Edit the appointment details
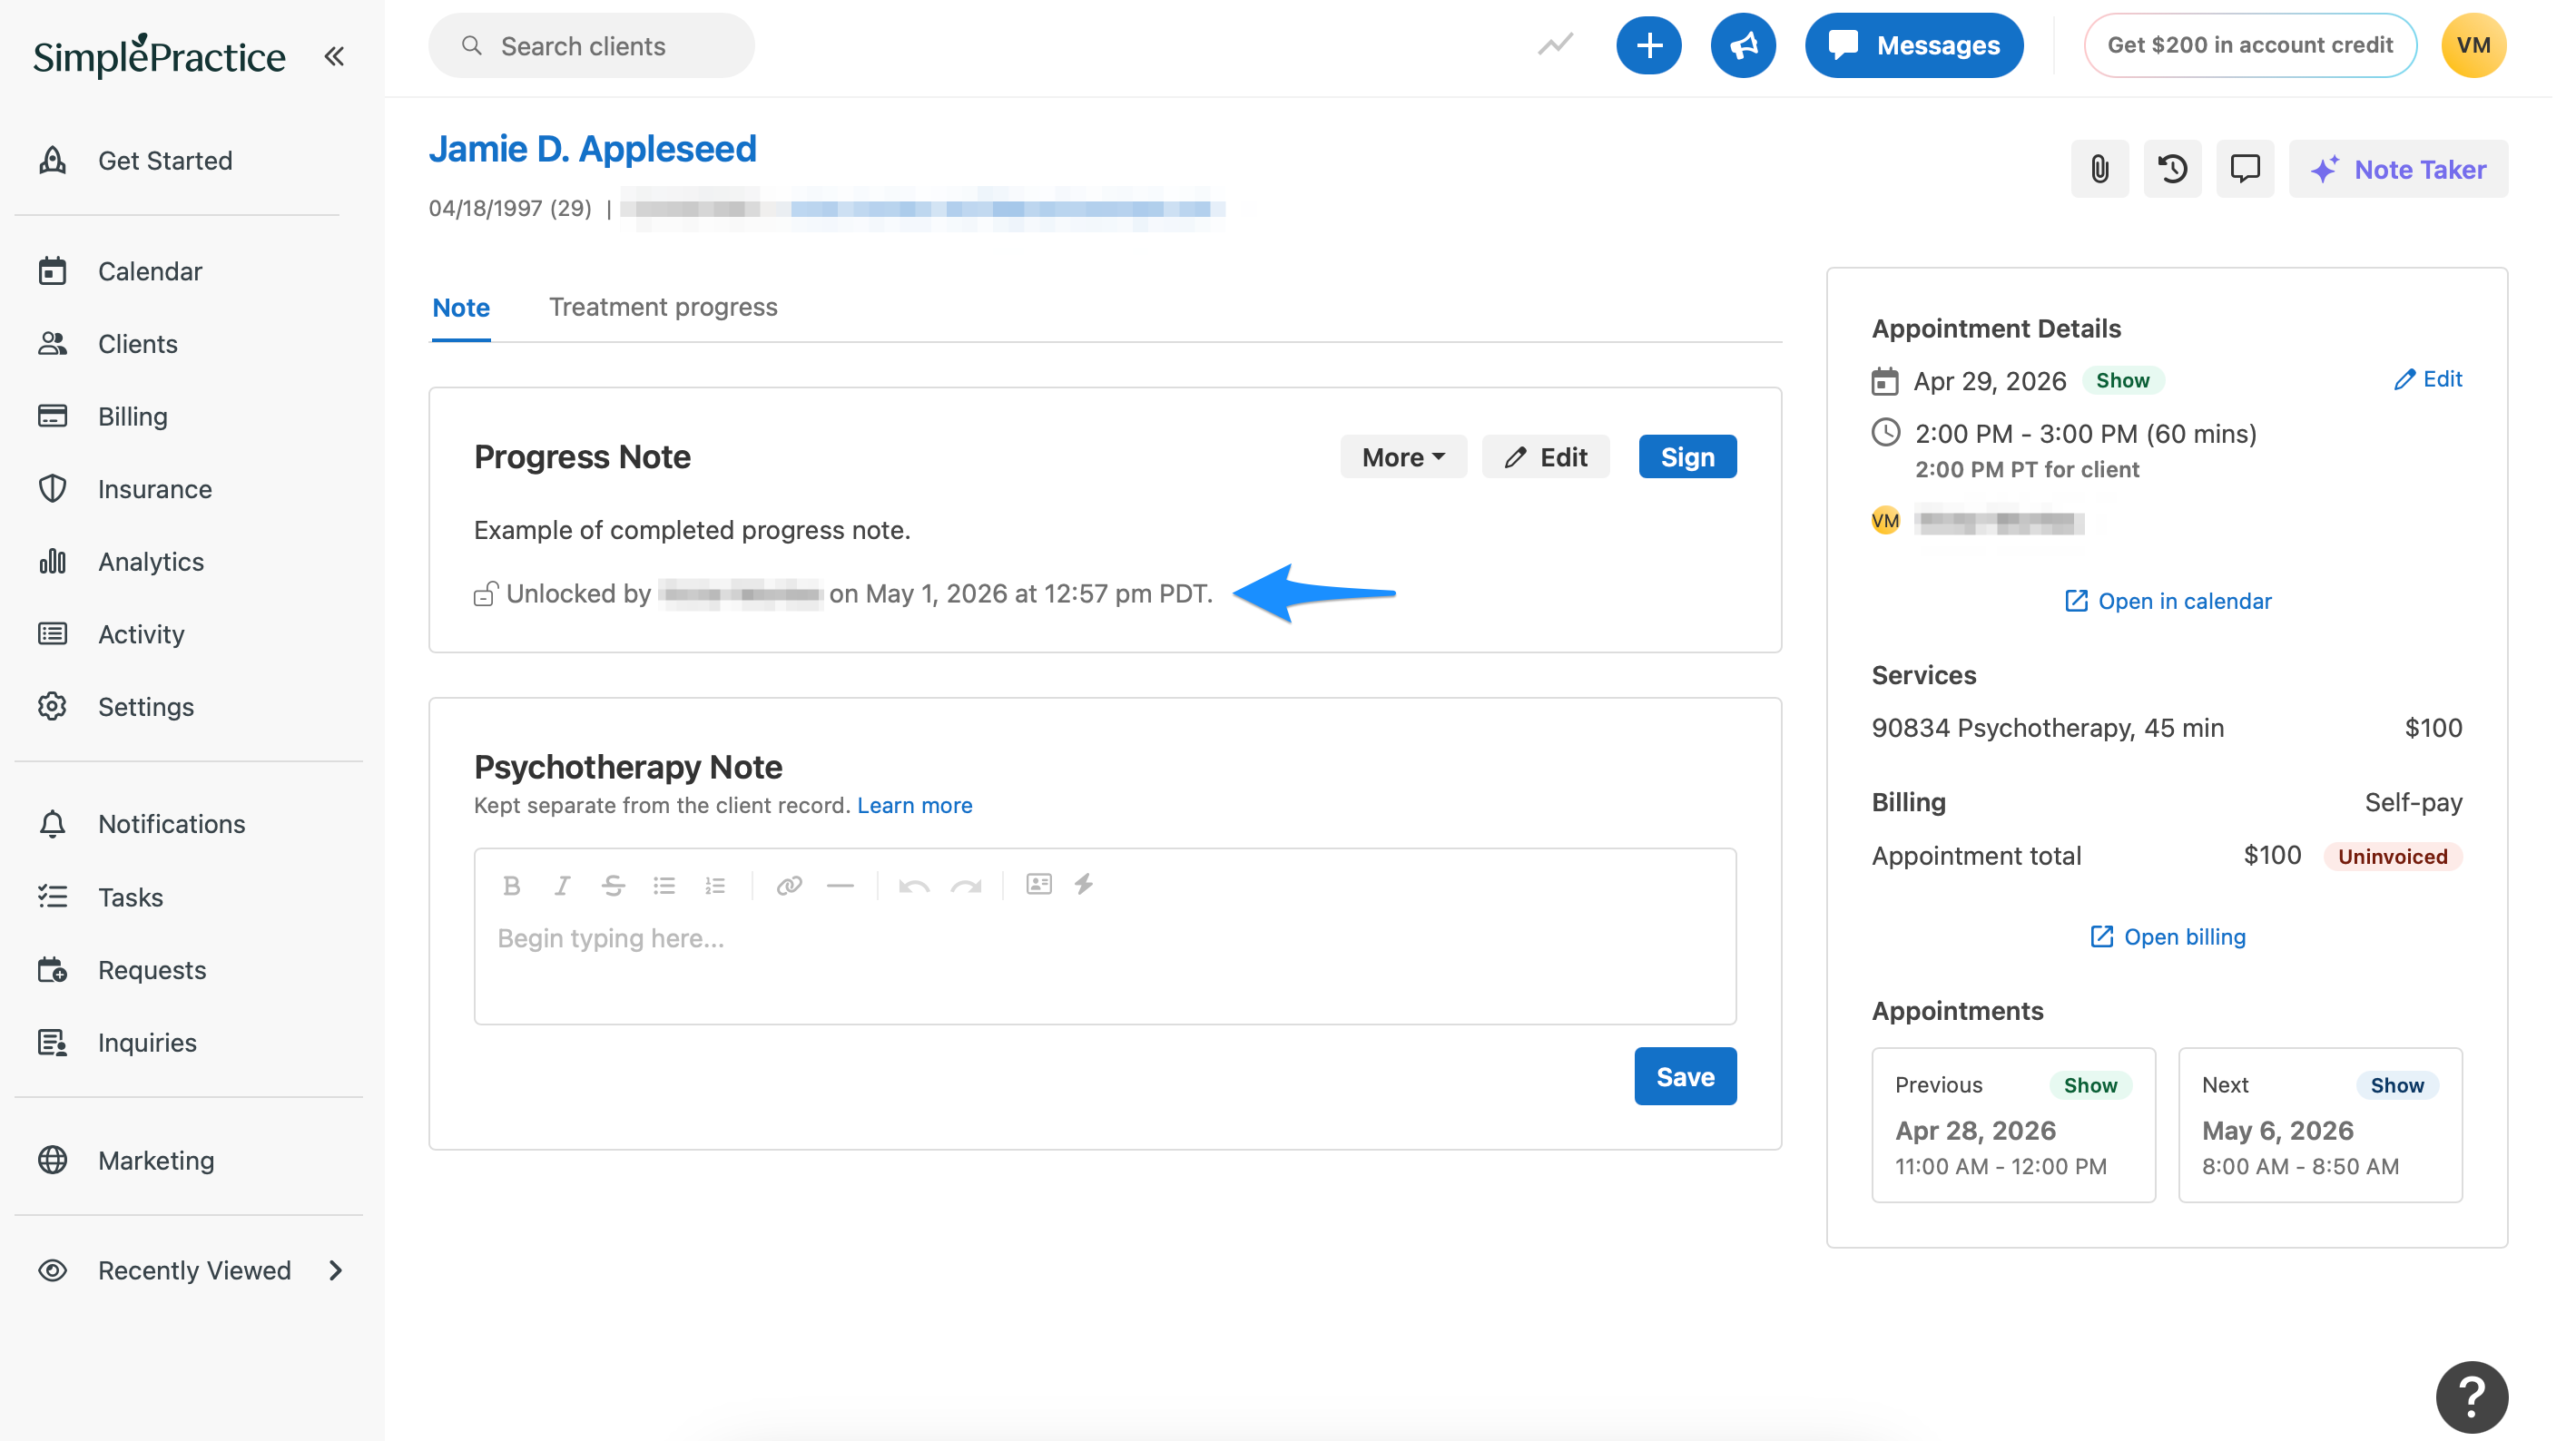Viewport: 2576px width, 1441px height. tap(2428, 379)
